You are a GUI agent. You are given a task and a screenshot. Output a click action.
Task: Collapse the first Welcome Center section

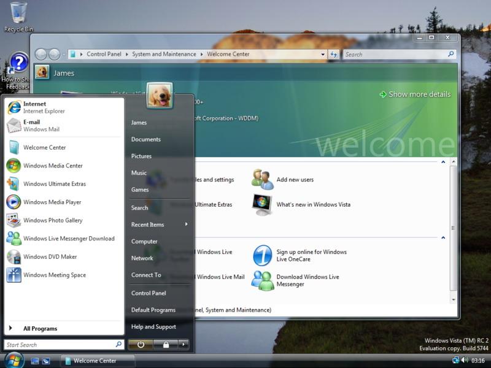point(443,162)
